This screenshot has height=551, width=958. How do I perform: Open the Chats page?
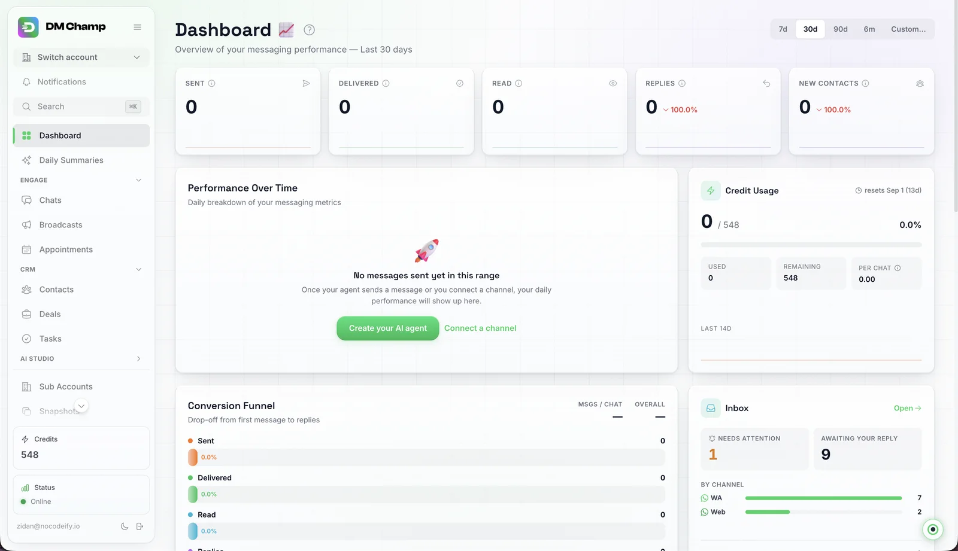pyautogui.click(x=81, y=200)
